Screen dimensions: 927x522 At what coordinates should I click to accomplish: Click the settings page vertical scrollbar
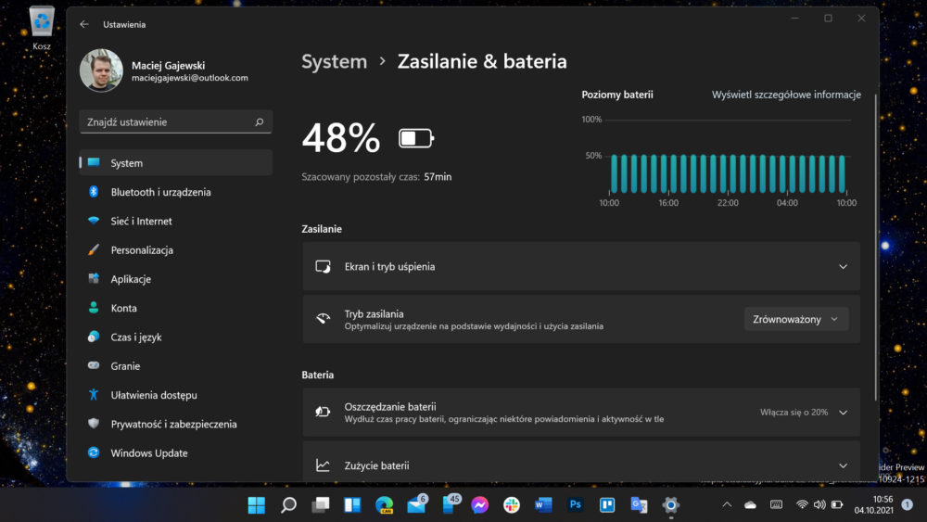[x=876, y=247]
